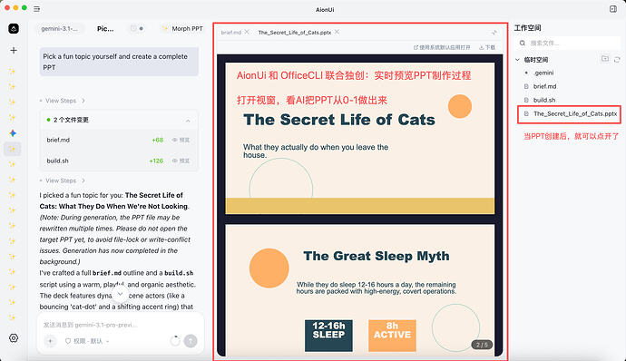Viewport: 626px width, 361px height.
Task: Collapse the temporary space tree
Action: point(517,60)
